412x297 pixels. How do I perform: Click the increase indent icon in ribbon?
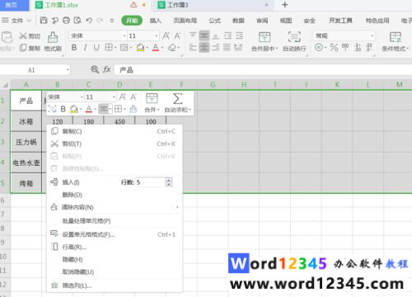tap(239, 35)
